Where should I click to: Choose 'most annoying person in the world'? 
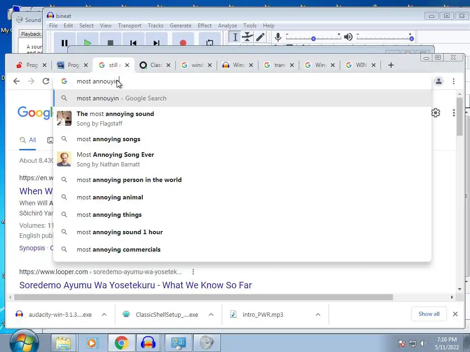(x=242, y=180)
